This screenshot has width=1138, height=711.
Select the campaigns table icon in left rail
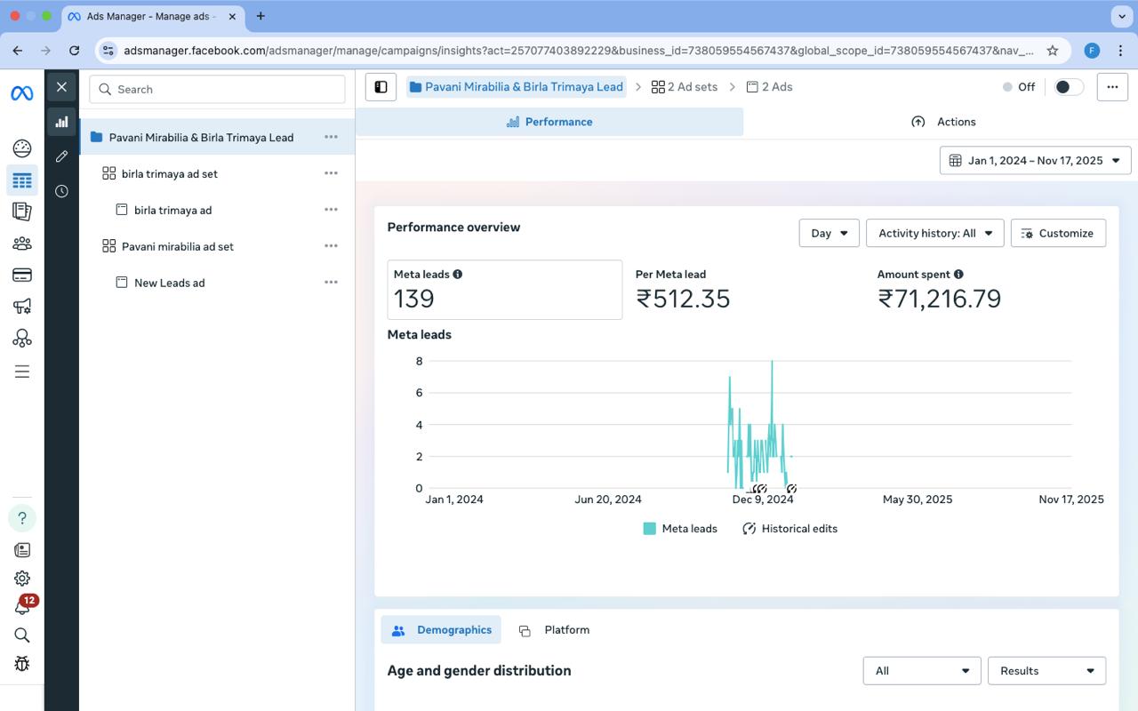coord(22,180)
